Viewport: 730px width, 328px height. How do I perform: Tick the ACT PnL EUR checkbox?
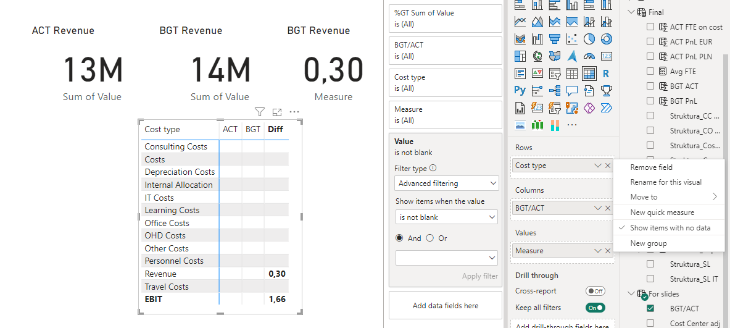[650, 41]
